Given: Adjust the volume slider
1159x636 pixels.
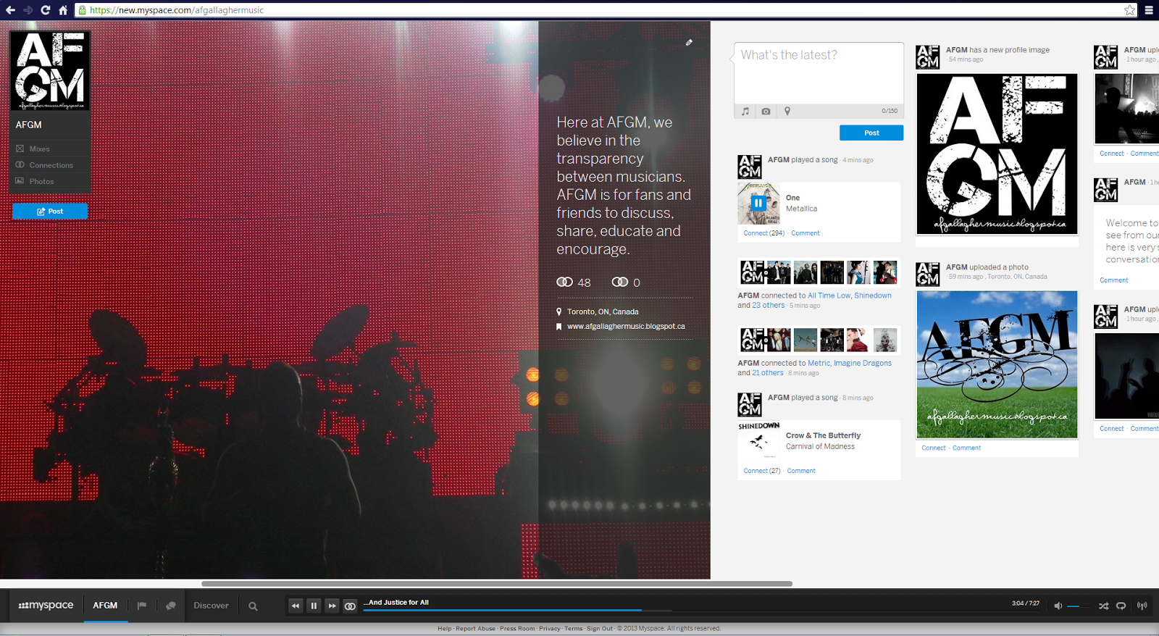Looking at the screenshot, I should 1079,606.
